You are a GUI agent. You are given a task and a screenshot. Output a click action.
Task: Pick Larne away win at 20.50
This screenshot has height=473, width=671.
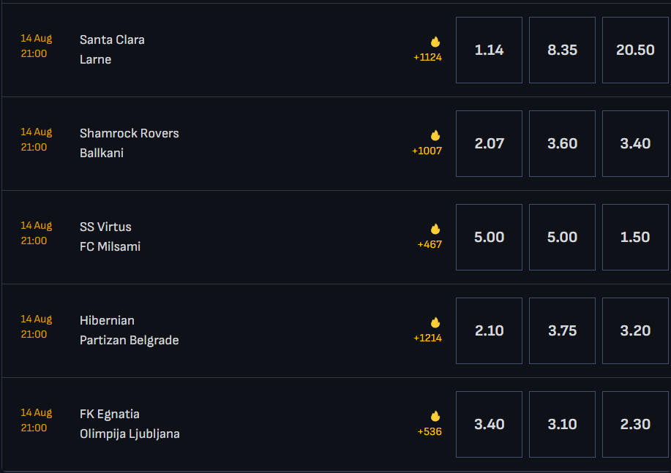click(635, 50)
